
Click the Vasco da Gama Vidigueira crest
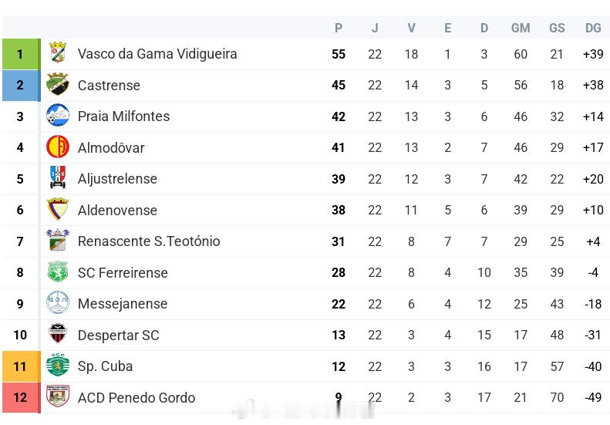tap(58, 53)
